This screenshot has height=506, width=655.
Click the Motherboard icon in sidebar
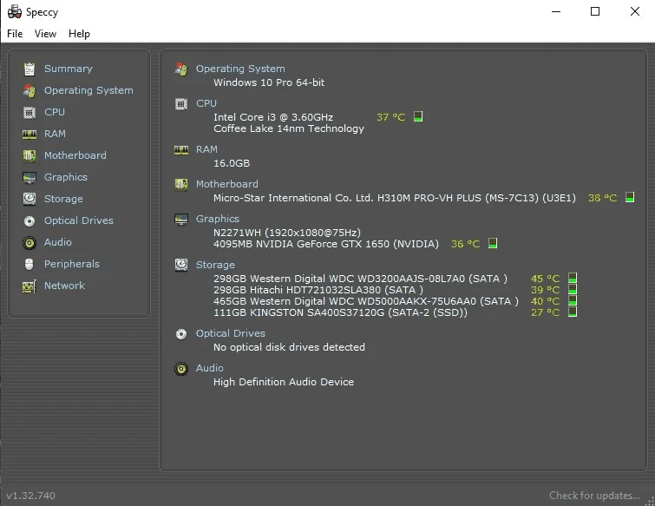click(29, 156)
